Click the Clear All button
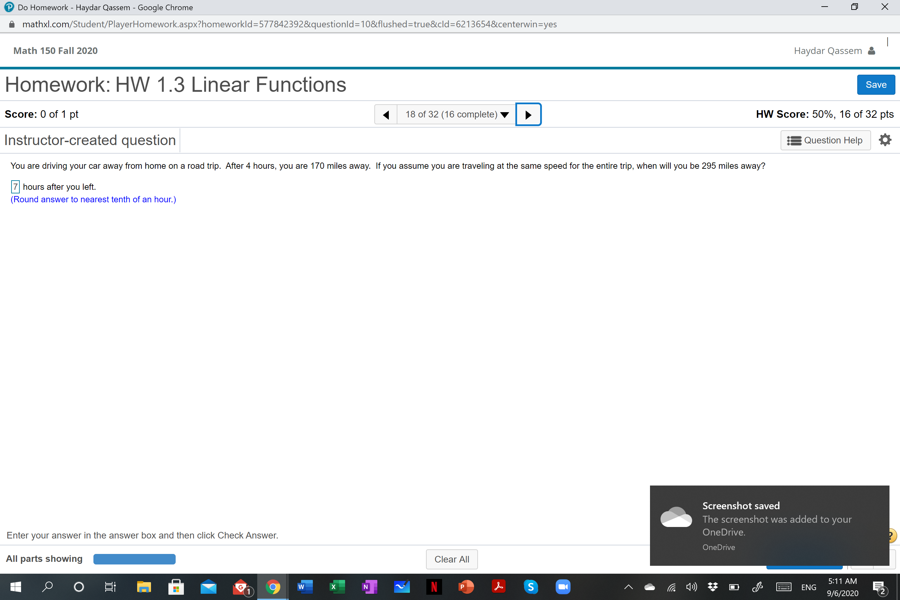 tap(452, 559)
